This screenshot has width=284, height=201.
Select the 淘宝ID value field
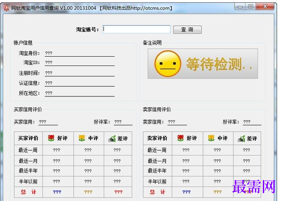(80, 63)
